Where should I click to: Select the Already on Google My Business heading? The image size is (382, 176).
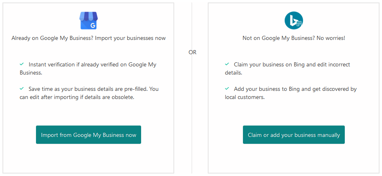[x=88, y=38]
